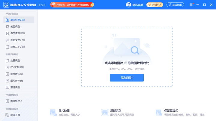Click the 添加图片 button

click(127, 78)
